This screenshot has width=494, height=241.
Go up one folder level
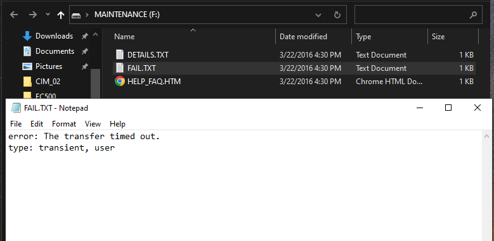[x=60, y=15]
